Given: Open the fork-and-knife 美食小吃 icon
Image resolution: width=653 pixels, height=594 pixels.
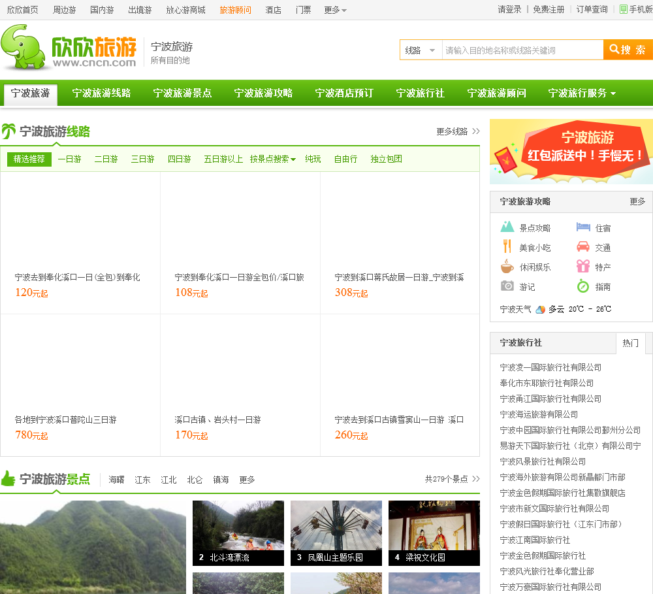Looking at the screenshot, I should pos(507,247).
